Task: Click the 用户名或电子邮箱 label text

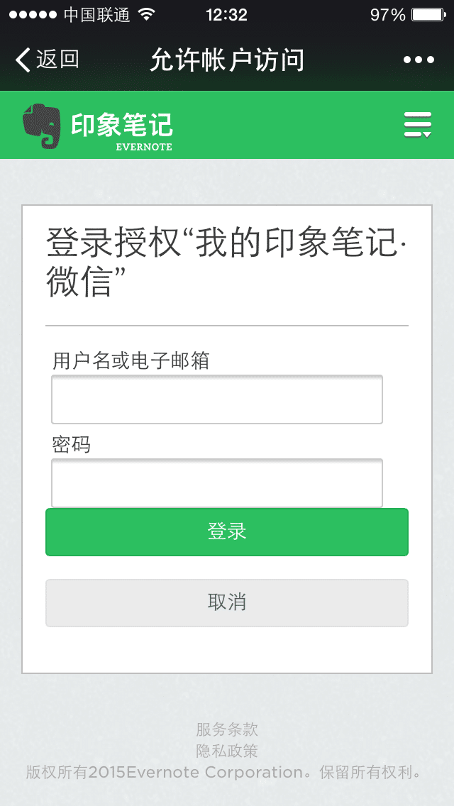Action: (x=131, y=361)
